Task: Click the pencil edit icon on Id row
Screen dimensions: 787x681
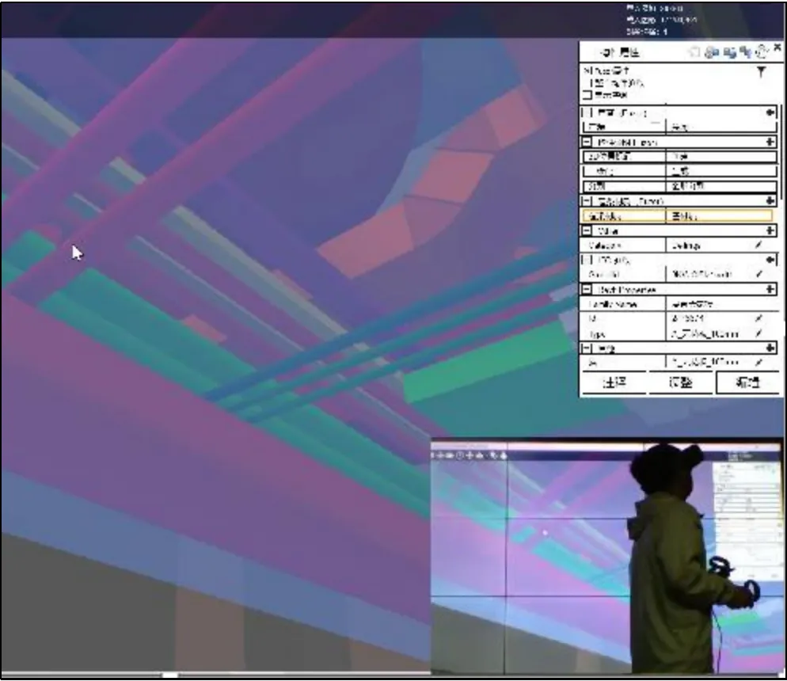Action: (758, 318)
